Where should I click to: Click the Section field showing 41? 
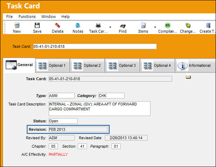(82, 146)
